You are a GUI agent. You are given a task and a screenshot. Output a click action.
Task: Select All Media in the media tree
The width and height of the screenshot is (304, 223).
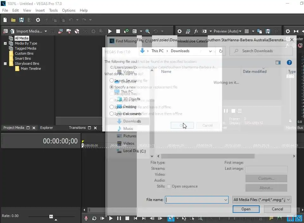(22, 38)
